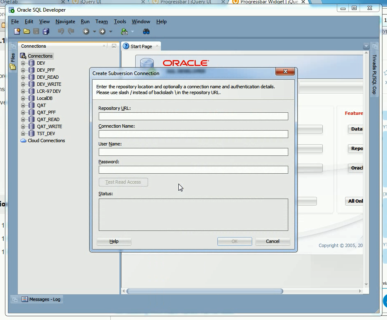Image resolution: width=387 pixels, height=320 pixels.
Task: Open the Trivadis PL/SQL Cop side panel
Action: tap(375, 74)
